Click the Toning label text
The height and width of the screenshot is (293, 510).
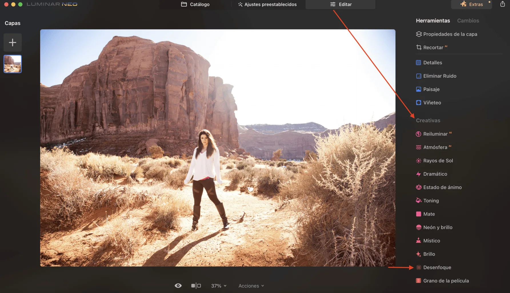431,201
